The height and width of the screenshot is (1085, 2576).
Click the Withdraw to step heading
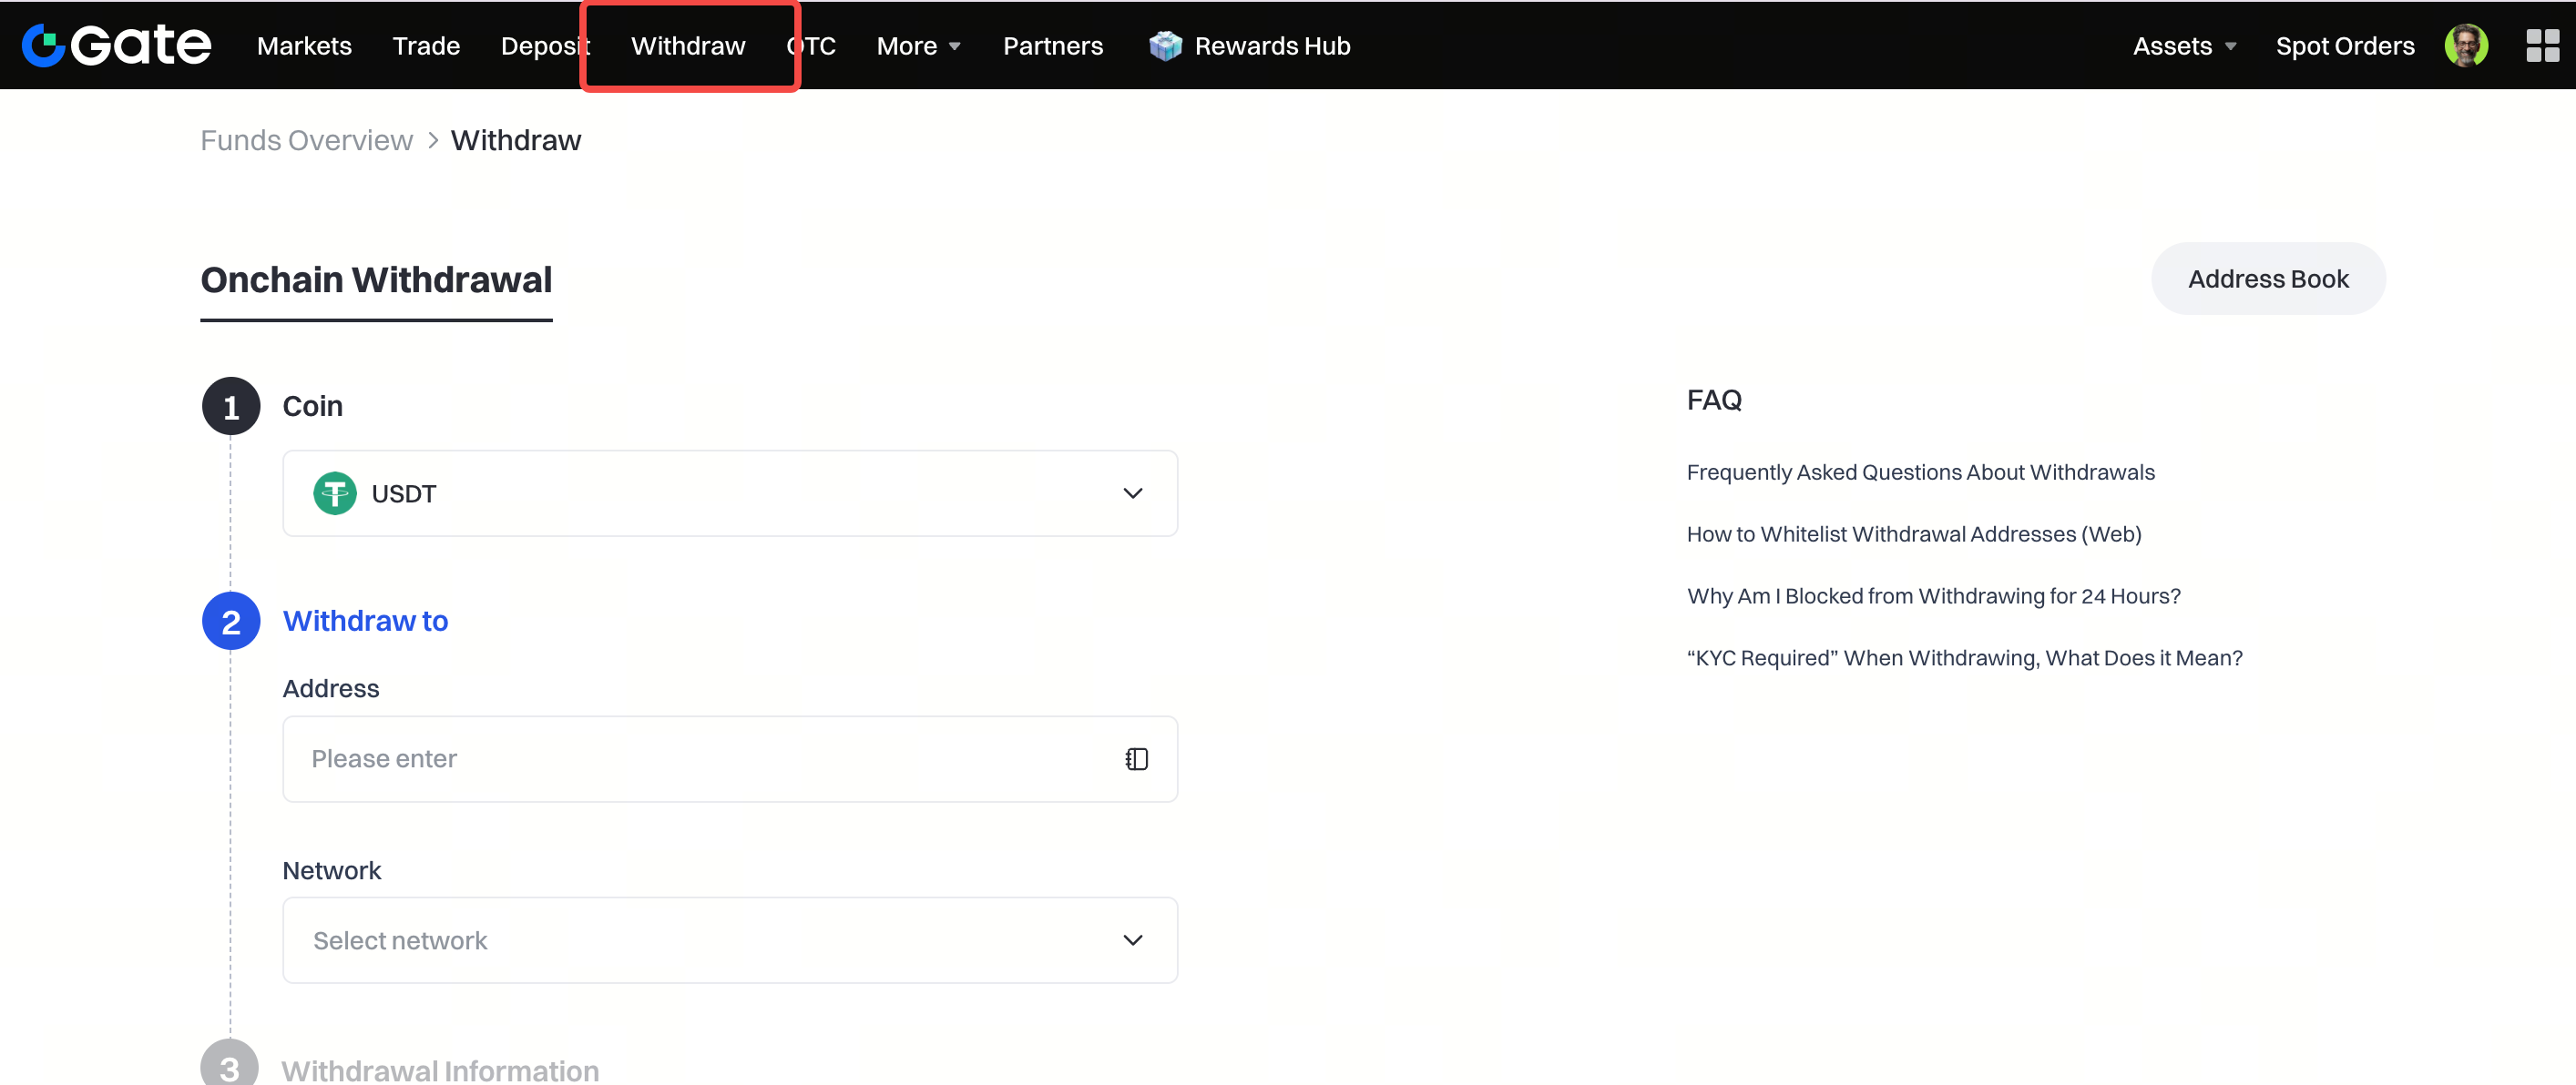[365, 621]
